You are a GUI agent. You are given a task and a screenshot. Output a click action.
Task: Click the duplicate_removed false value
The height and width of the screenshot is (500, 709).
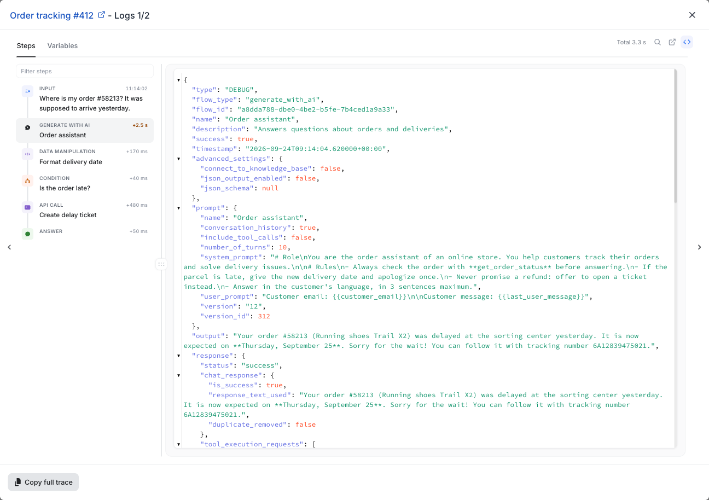[305, 425]
